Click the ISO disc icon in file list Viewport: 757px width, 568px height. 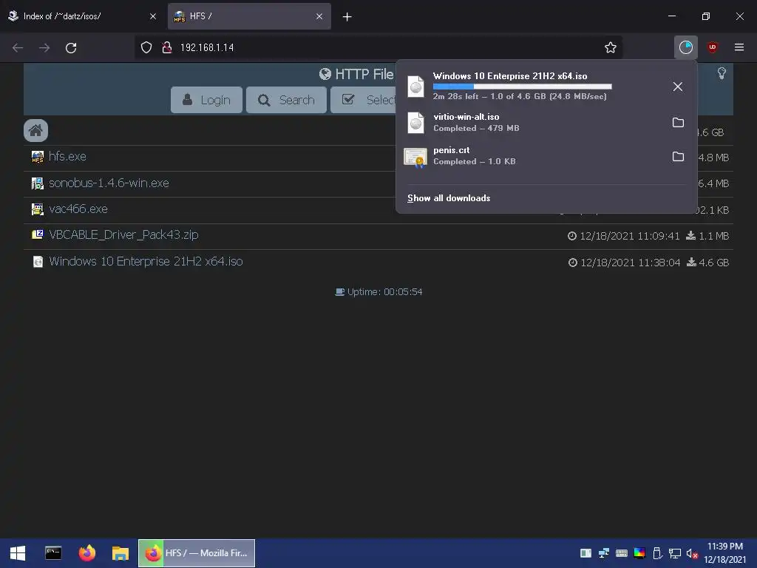[38, 262]
